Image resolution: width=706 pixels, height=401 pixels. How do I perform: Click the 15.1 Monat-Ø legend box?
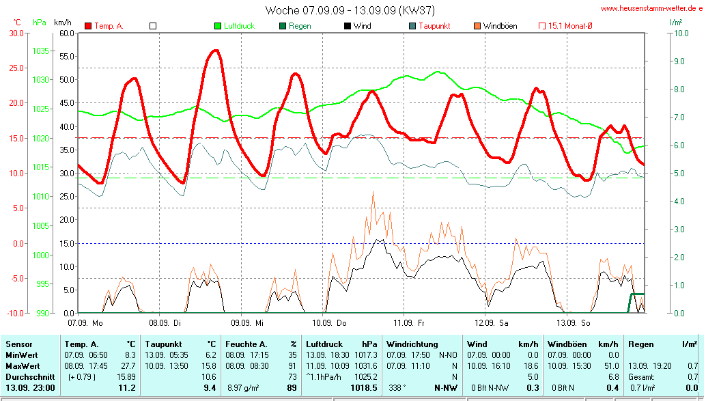coord(542,26)
